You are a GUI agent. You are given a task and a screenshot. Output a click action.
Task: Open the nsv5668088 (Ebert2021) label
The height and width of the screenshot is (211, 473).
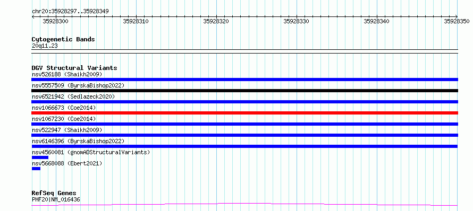coord(67,163)
